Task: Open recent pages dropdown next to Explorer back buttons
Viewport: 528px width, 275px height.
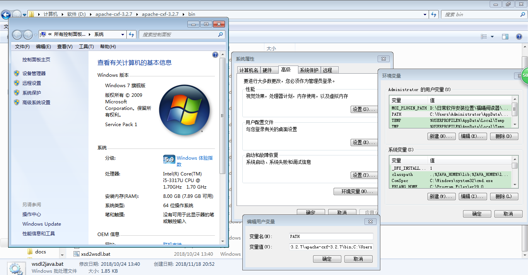Action: coord(25,15)
